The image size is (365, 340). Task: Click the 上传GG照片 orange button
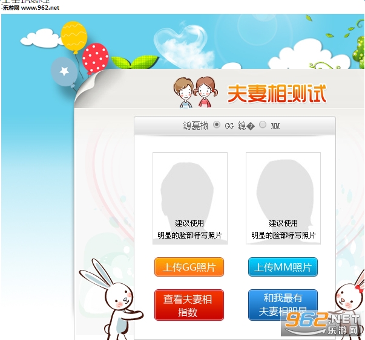point(189,267)
